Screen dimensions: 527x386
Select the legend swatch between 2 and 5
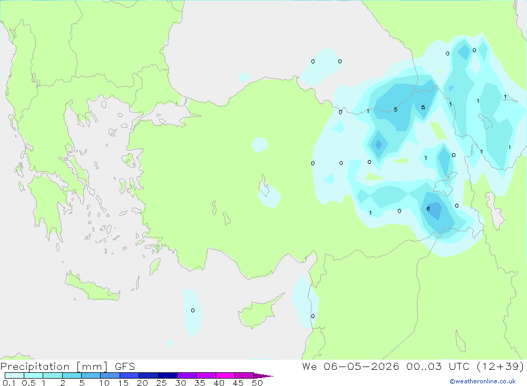pos(72,375)
